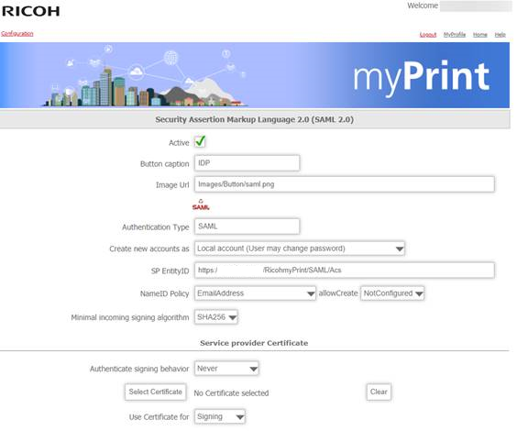Click the myPrint banner image
The height and width of the screenshot is (431, 528).
255,75
